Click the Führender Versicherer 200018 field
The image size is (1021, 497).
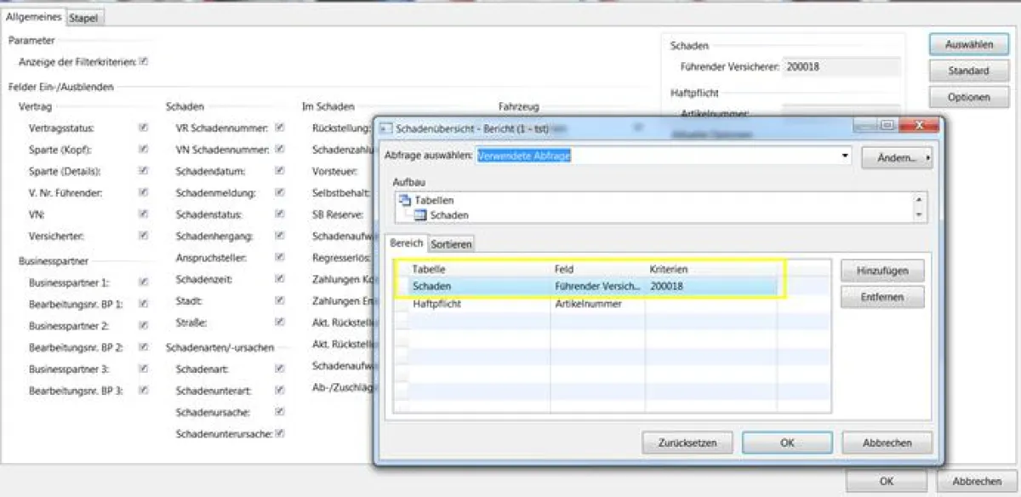pos(841,66)
